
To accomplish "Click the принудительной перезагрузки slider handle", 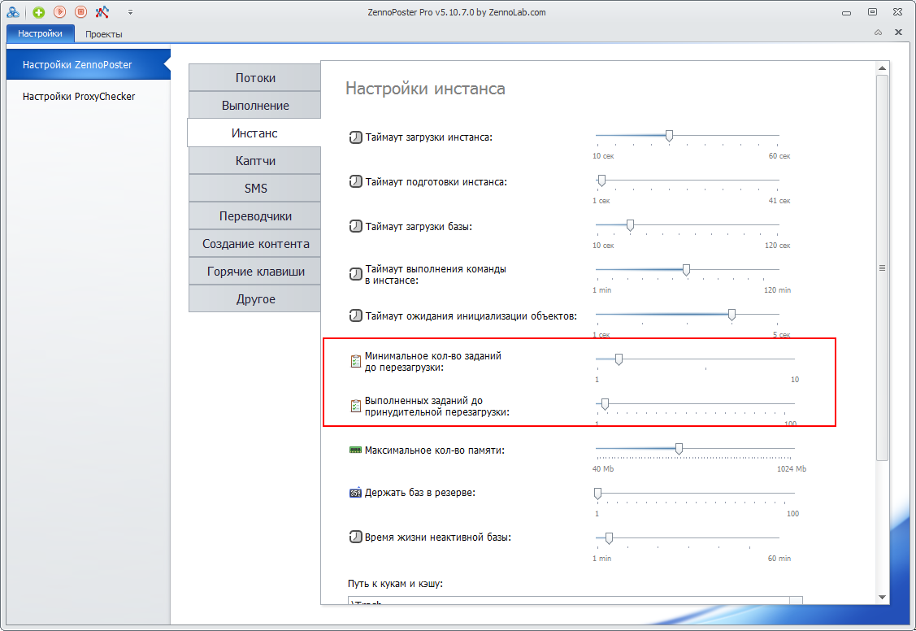I will 606,404.
